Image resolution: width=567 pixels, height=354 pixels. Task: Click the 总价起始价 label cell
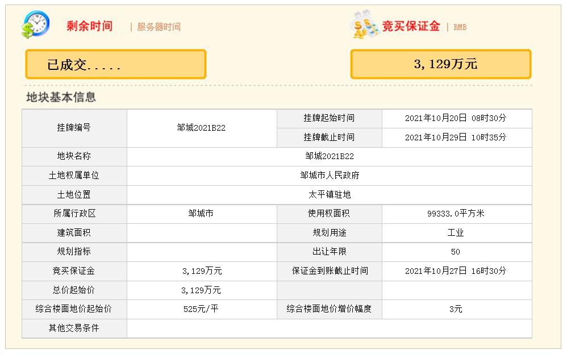(74, 291)
